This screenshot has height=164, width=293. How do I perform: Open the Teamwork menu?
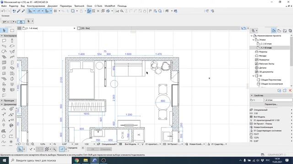coord(79,6)
